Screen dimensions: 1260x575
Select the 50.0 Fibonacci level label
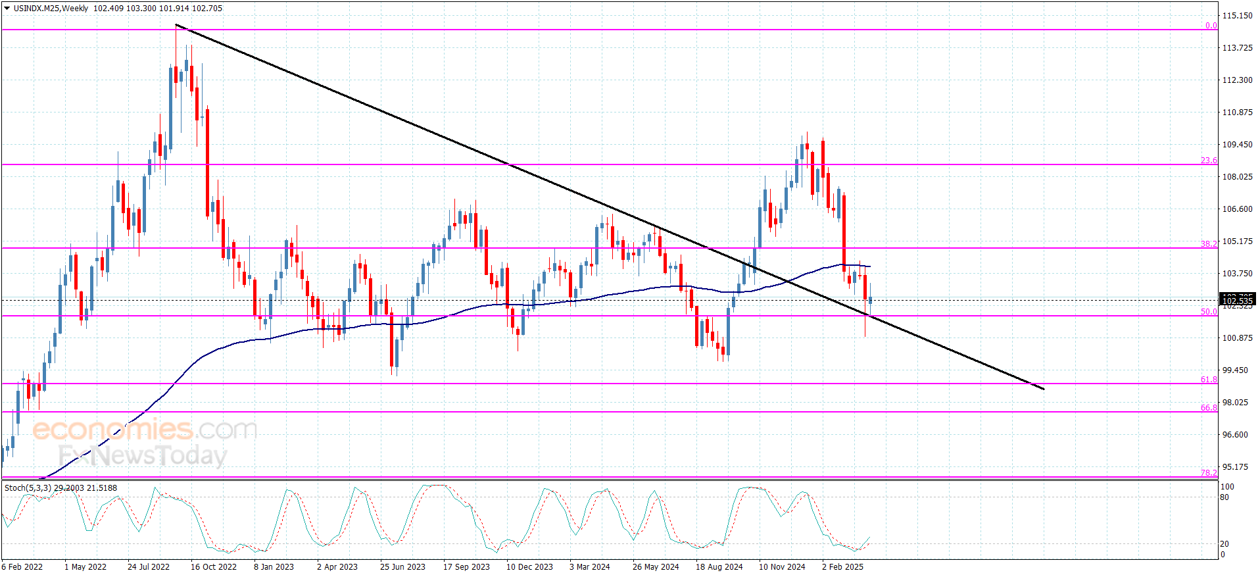click(x=1209, y=312)
